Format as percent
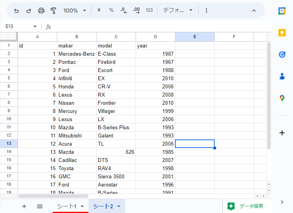 pos(111,10)
